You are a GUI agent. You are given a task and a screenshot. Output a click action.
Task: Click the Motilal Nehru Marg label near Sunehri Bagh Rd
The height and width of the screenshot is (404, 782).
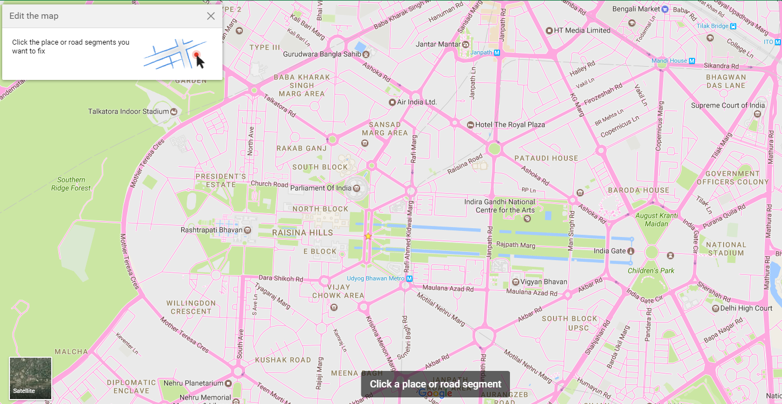point(440,309)
